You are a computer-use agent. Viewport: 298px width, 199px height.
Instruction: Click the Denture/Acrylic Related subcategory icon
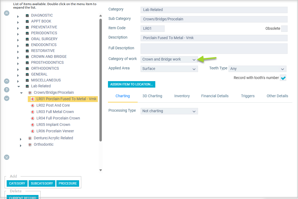tap(30, 138)
